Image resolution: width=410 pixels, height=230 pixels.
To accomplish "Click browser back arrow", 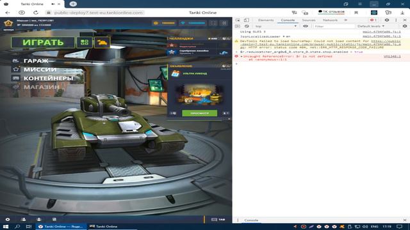I will click(8, 13).
